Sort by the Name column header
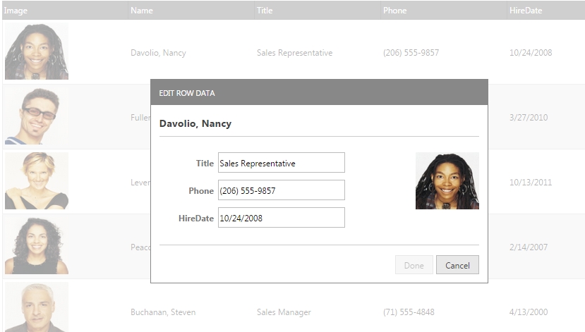The height and width of the screenshot is (332, 585). (x=142, y=11)
